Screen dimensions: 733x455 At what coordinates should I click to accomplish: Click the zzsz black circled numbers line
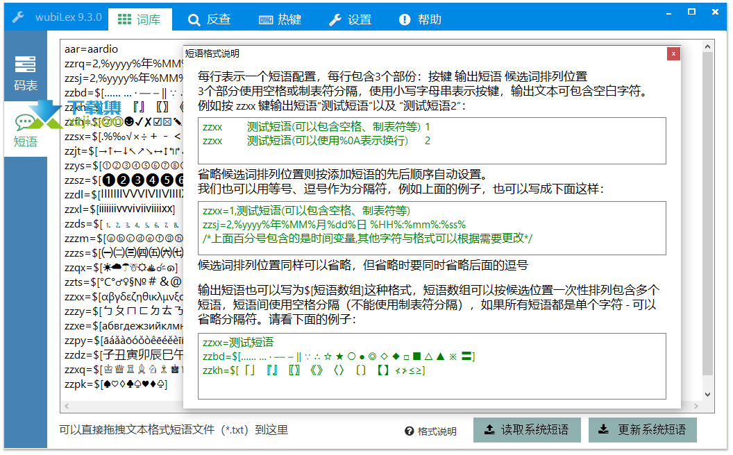(124, 180)
